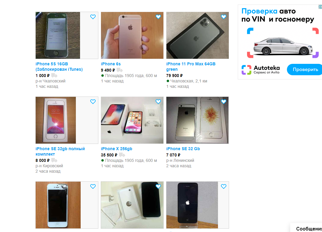Click delivery truck icon beside 1 000 ₽
The width and height of the screenshot is (322, 232).
[x=54, y=76]
